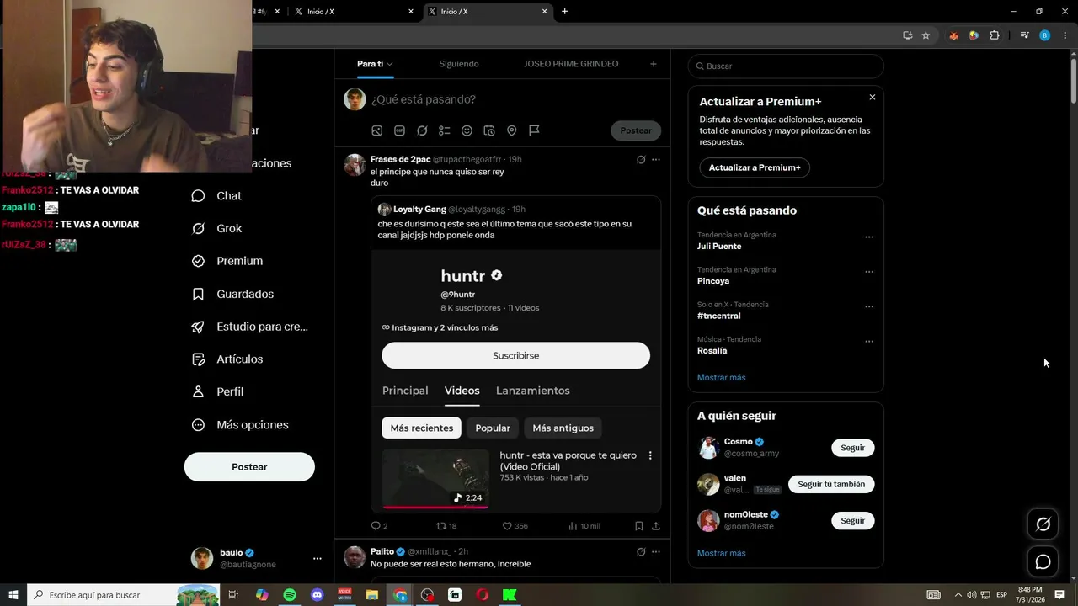Open more options on the Frases de 2pac post
Image resolution: width=1078 pixels, height=606 pixels.
656,160
